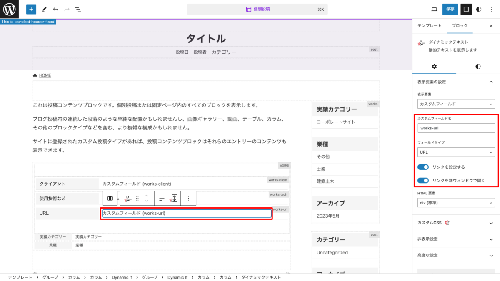Click the 士業 industry link
500x281 pixels.
(321, 169)
